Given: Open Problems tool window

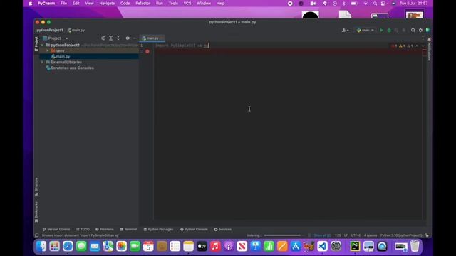Looking at the screenshot, I should click(x=105, y=229).
